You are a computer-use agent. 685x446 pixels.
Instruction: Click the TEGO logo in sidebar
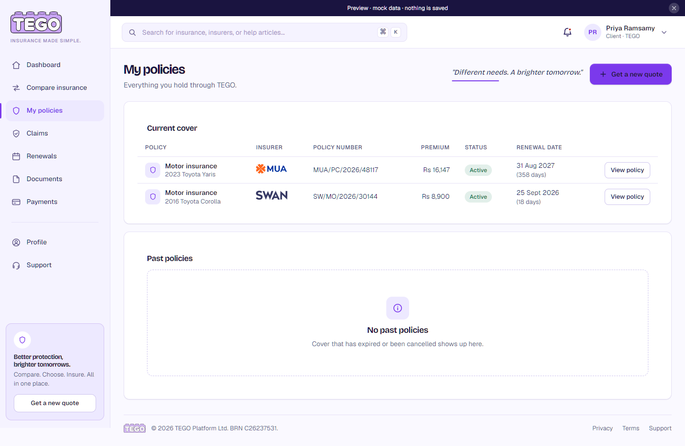click(x=36, y=22)
